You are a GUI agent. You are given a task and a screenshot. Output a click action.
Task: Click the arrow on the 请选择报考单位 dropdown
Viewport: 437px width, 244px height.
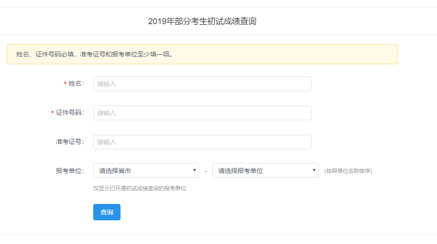[x=314, y=170]
